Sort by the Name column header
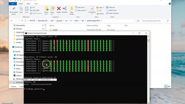 point(52,25)
